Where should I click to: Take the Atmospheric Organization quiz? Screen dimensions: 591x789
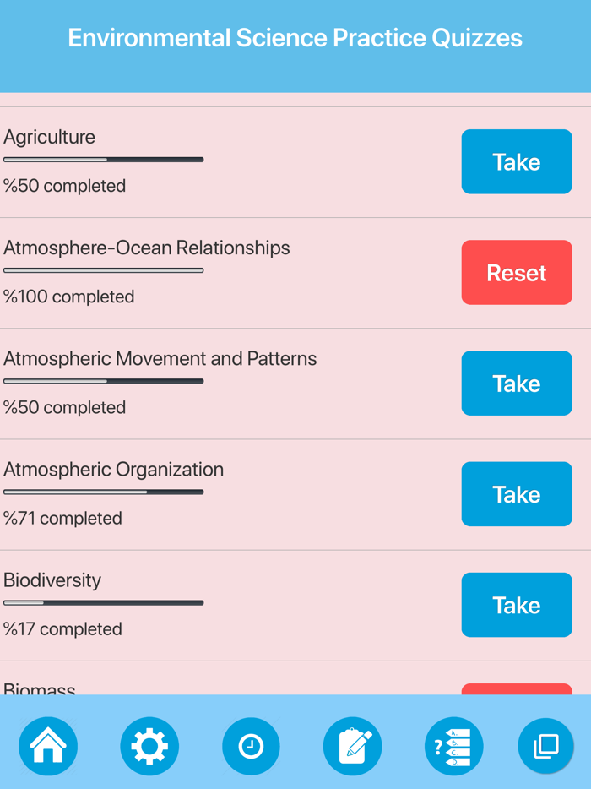coord(517,494)
